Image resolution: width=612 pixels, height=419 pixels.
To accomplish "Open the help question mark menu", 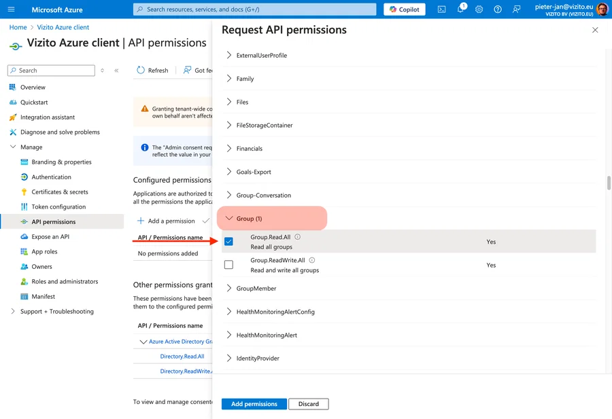I will pos(498,9).
